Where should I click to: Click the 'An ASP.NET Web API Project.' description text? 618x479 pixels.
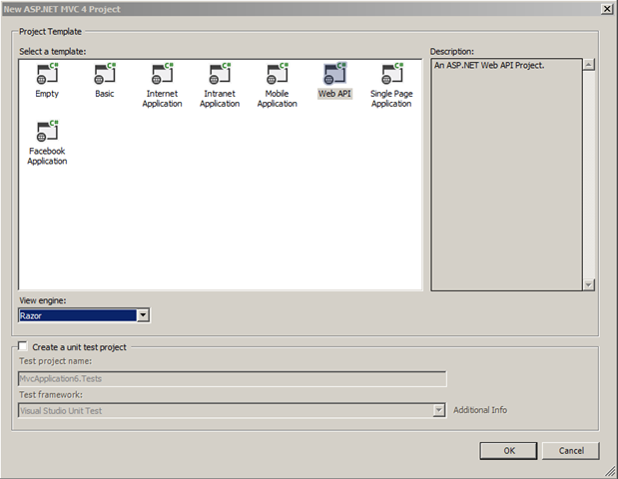coord(489,66)
